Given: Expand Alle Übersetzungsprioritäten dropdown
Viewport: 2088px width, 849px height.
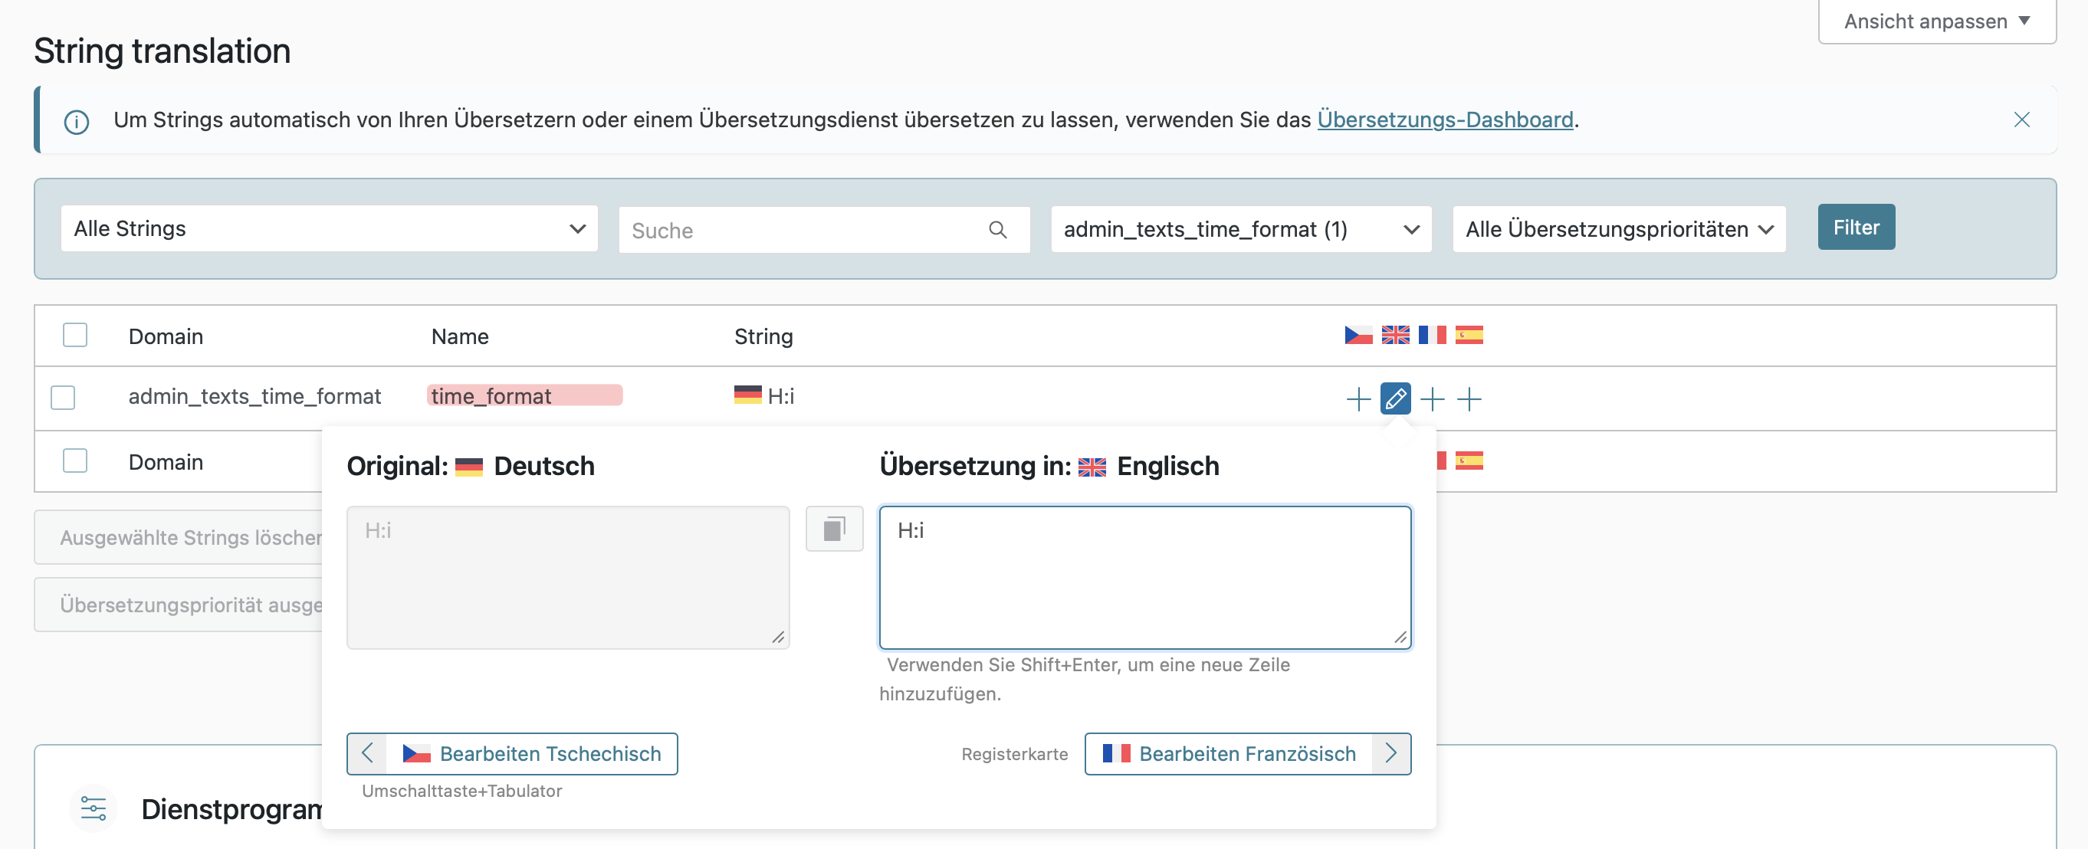Looking at the screenshot, I should [1618, 229].
